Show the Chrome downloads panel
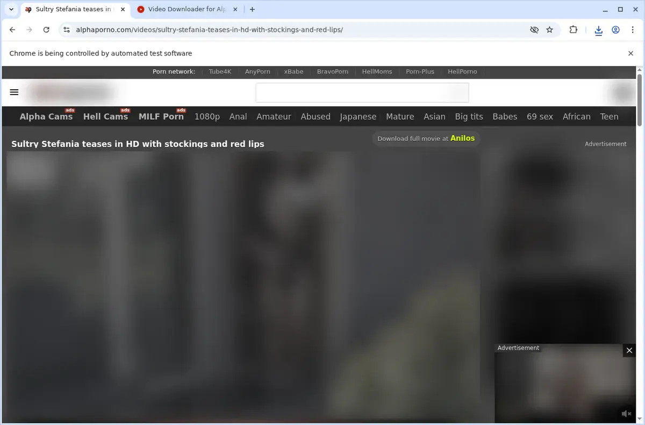 click(x=599, y=30)
